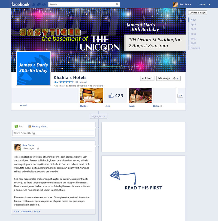
Task: Jump to 2009 on the timeline
Action: point(193,43)
